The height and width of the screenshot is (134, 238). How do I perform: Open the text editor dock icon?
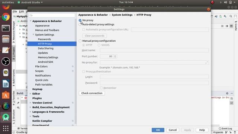point(6,50)
